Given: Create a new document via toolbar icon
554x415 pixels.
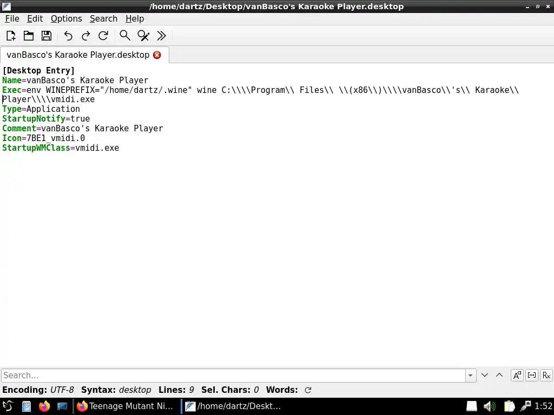Looking at the screenshot, I should (x=11, y=36).
